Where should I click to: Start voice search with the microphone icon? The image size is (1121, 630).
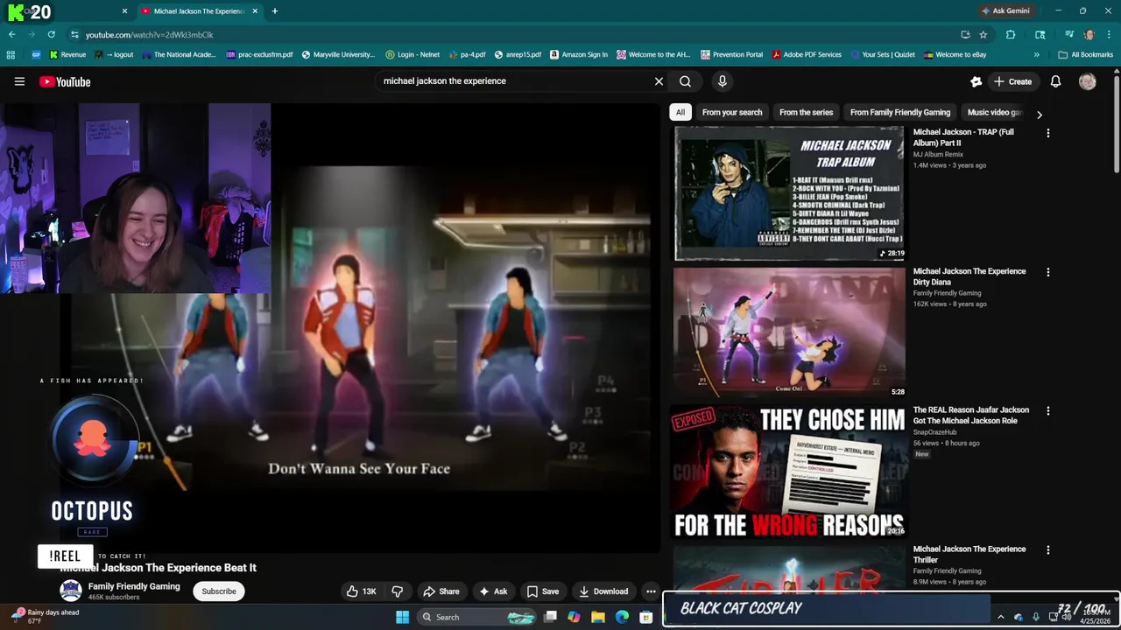point(722,81)
